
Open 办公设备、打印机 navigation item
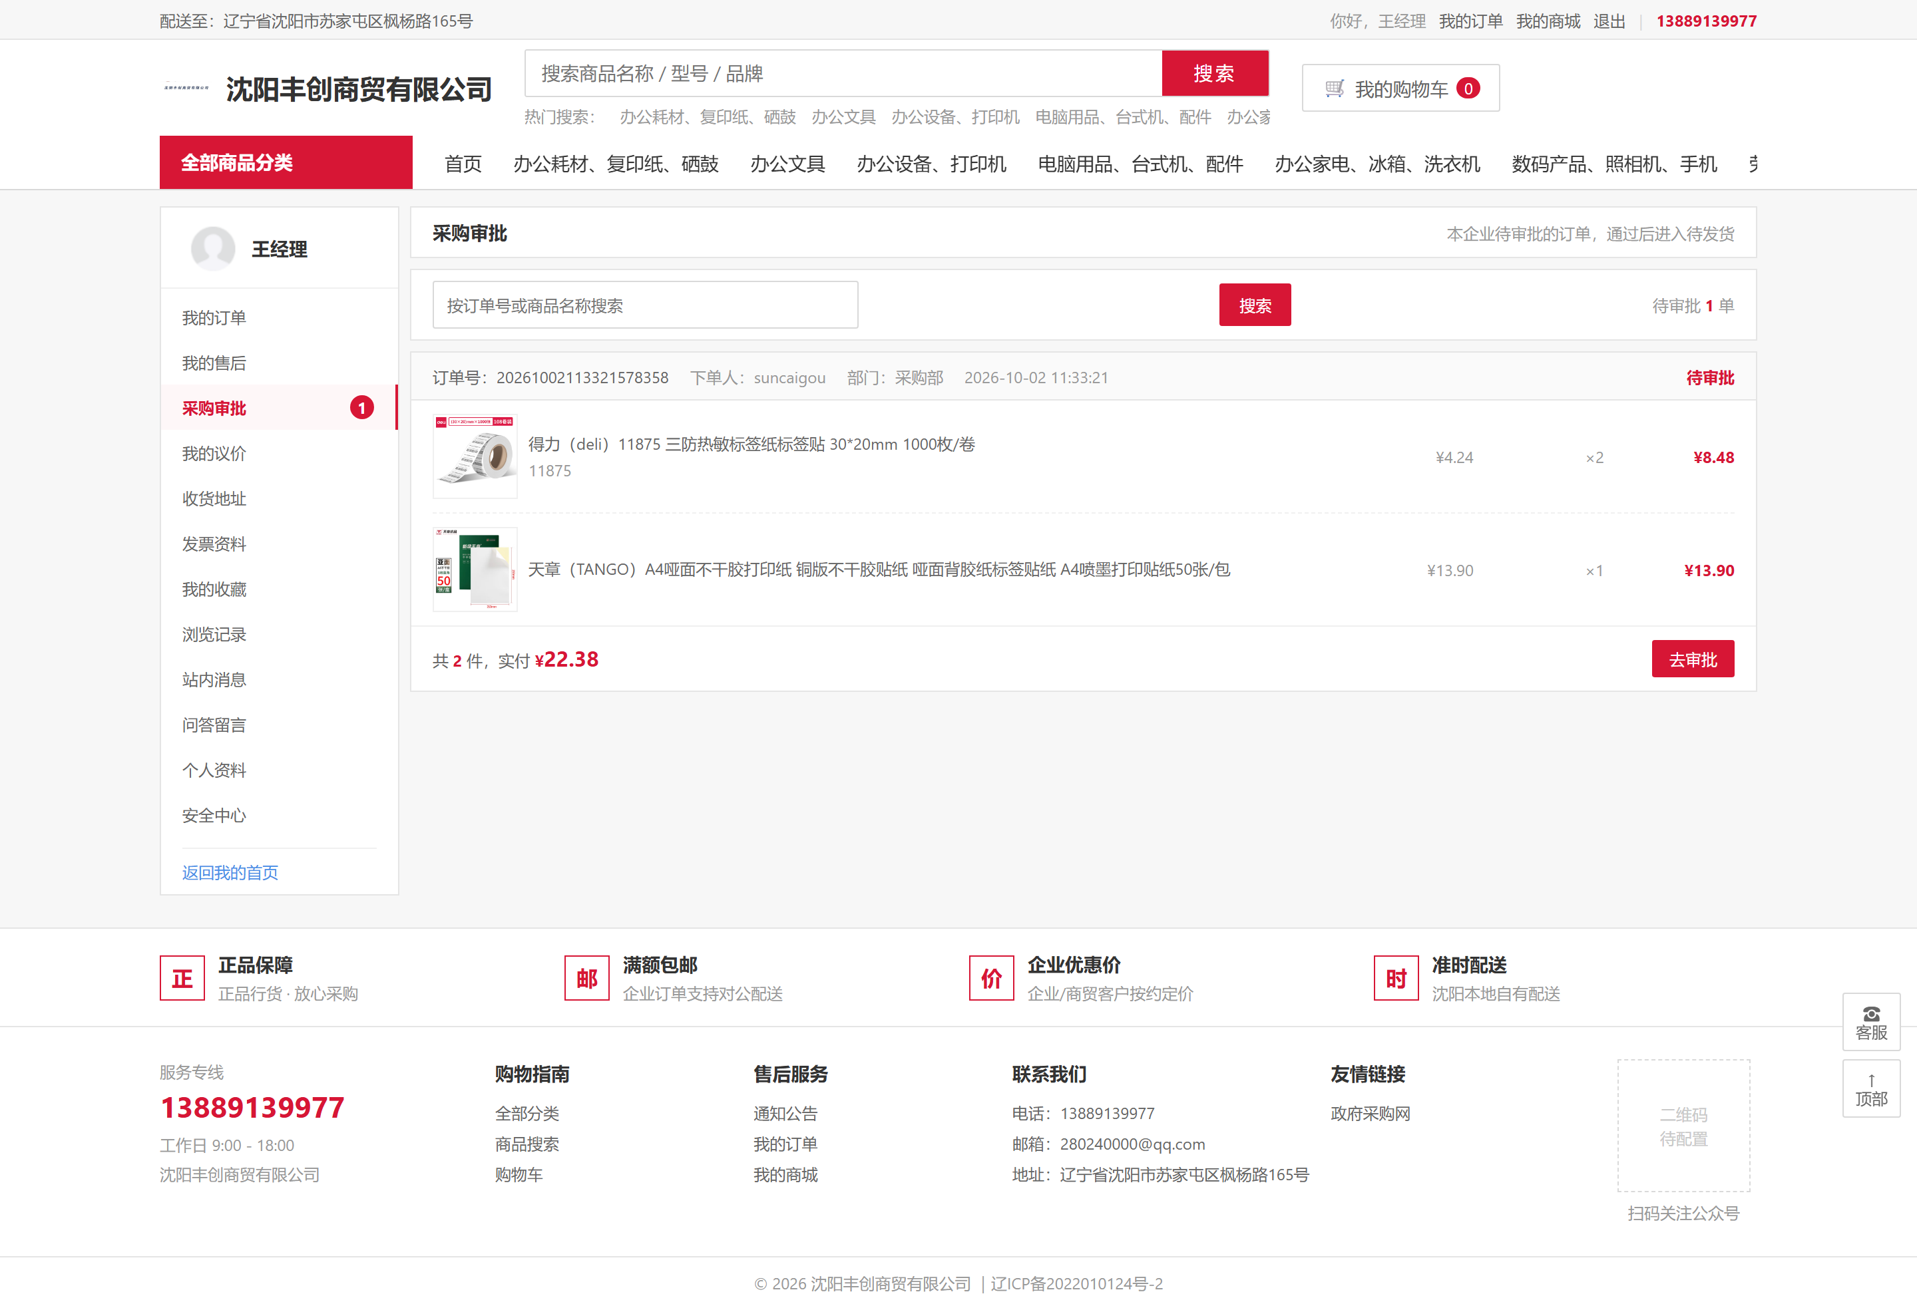tap(931, 164)
